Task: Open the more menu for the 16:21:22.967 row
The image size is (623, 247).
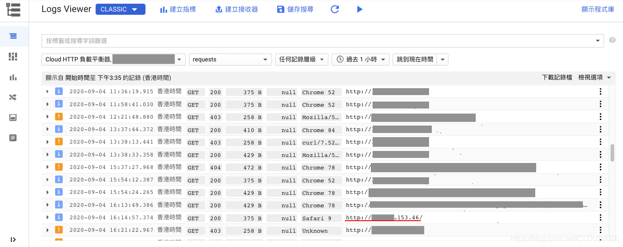Action: (x=600, y=230)
